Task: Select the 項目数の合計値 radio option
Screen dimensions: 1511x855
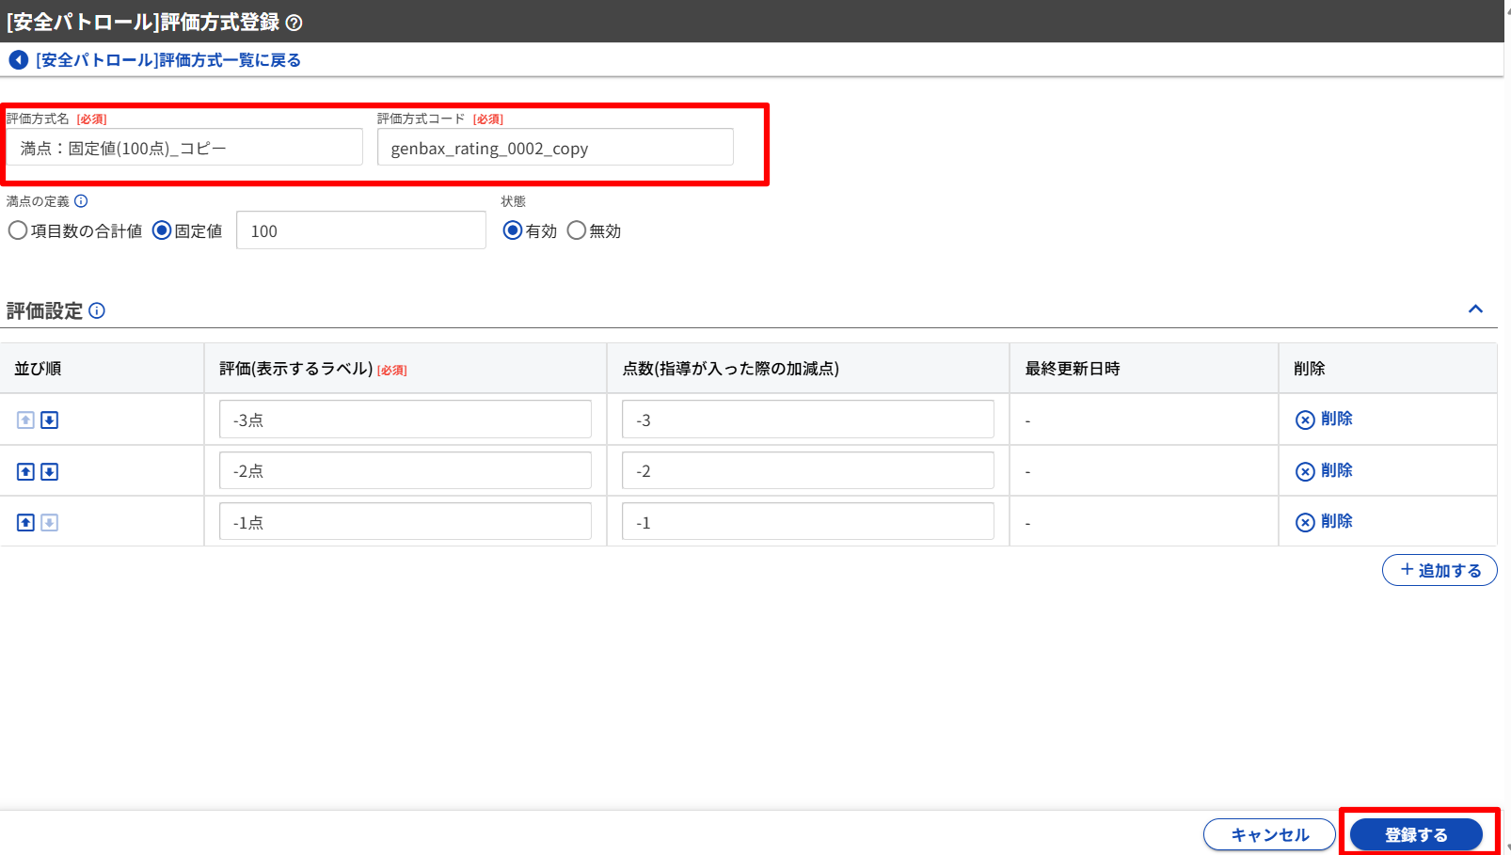Action: point(18,230)
